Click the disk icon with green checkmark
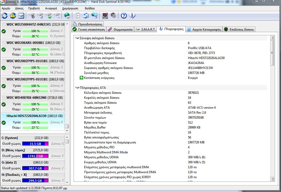This screenshot has width=281, height=192. coord(48,16)
